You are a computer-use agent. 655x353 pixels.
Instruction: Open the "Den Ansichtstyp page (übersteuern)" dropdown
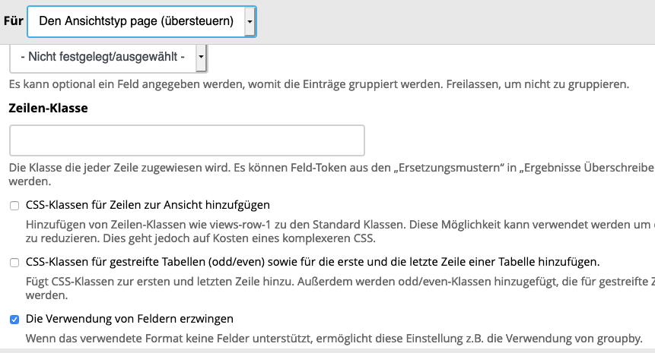[141, 22]
